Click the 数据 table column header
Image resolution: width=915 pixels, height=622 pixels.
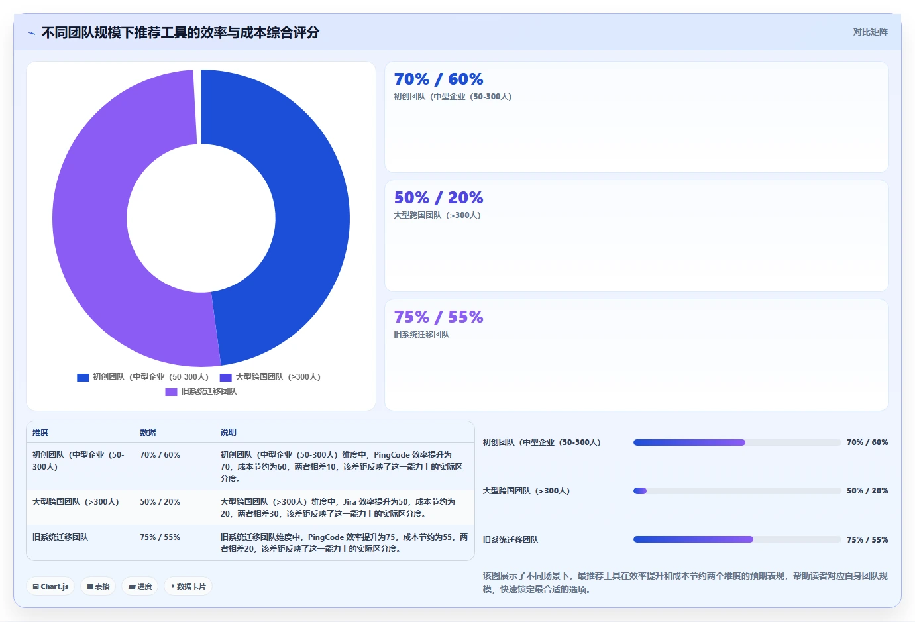[148, 433]
